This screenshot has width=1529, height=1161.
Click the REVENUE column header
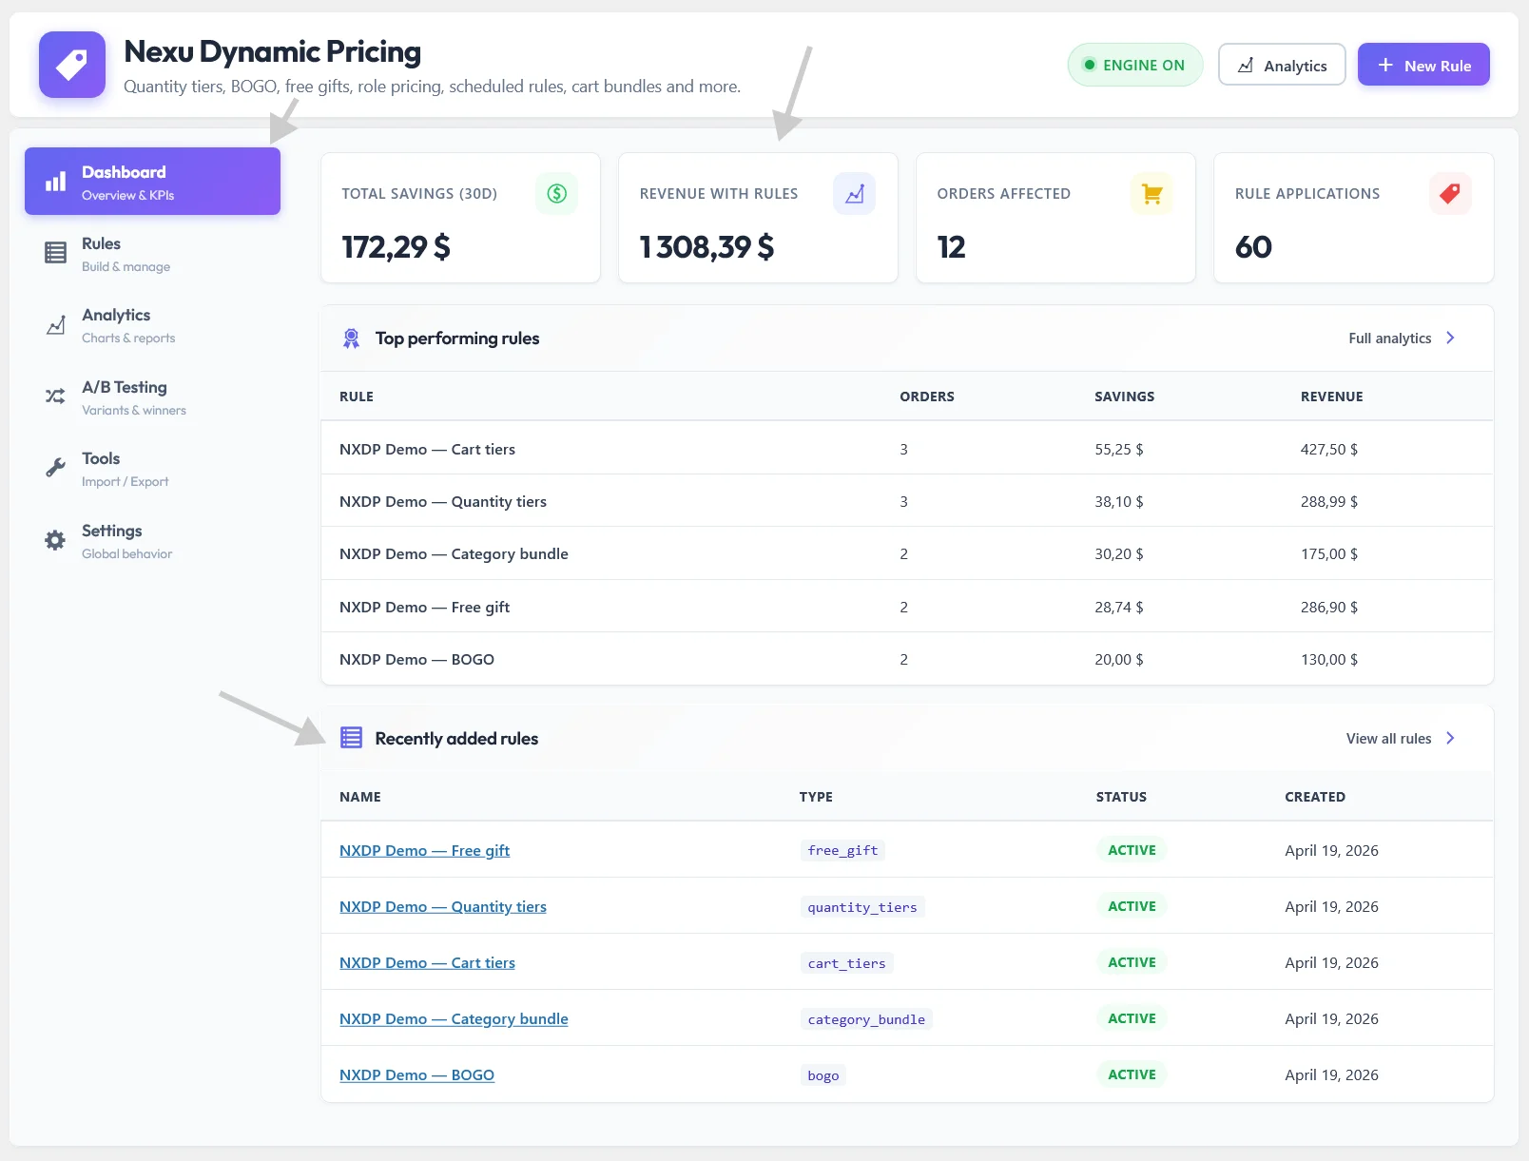(x=1332, y=397)
